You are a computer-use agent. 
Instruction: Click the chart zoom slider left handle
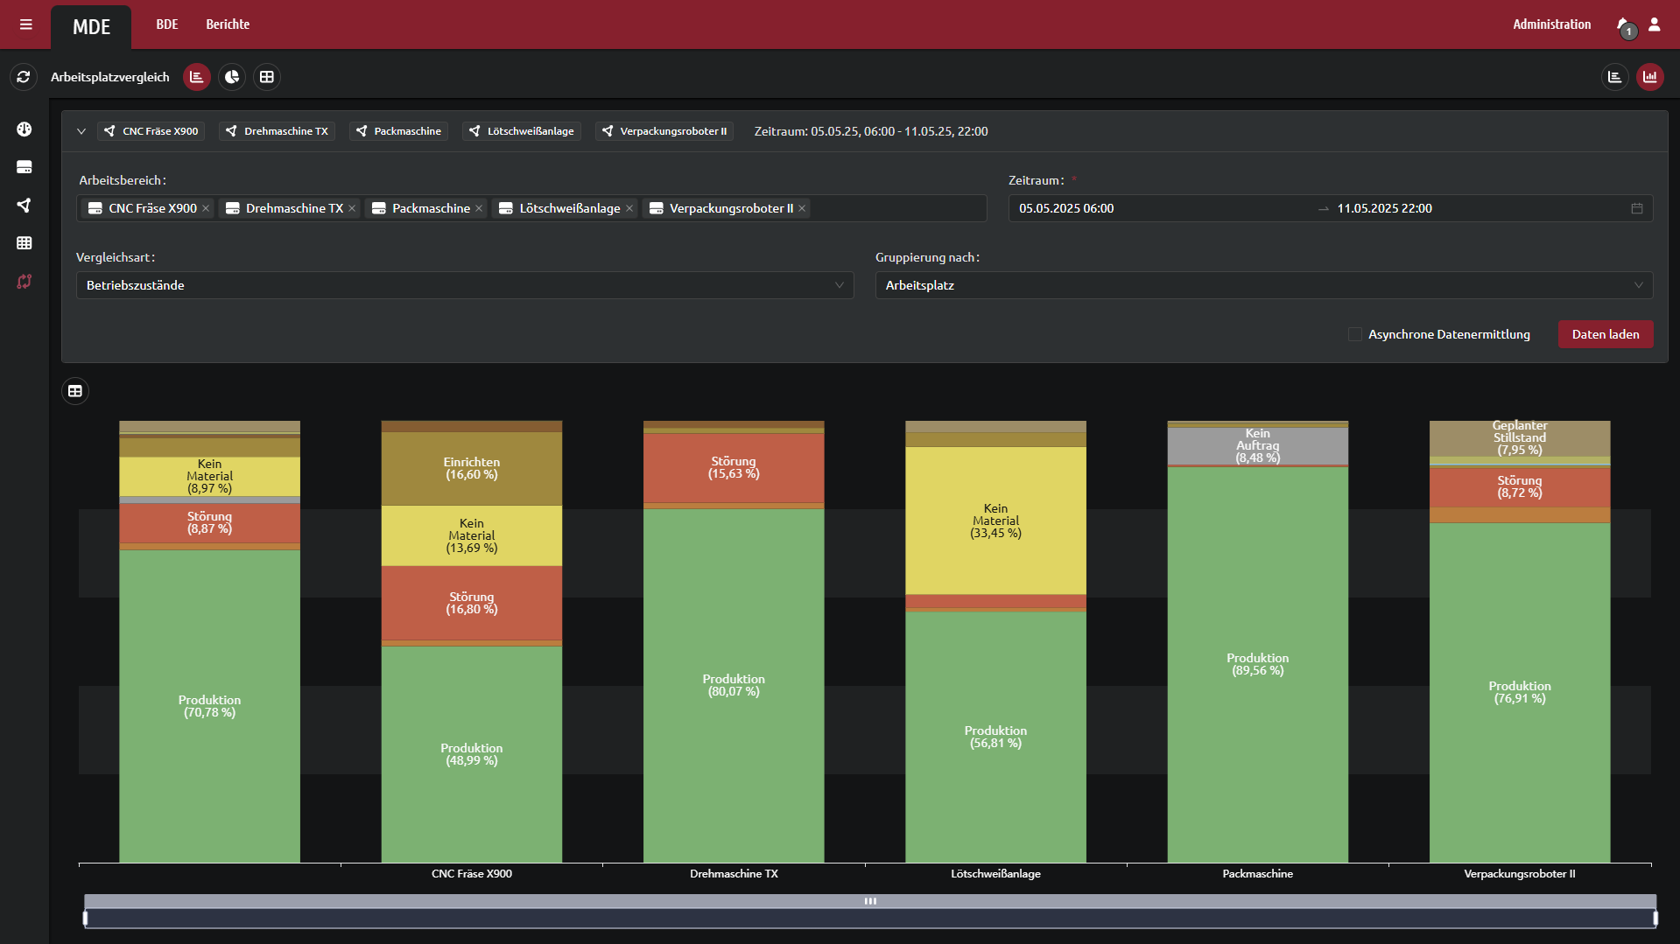click(85, 918)
